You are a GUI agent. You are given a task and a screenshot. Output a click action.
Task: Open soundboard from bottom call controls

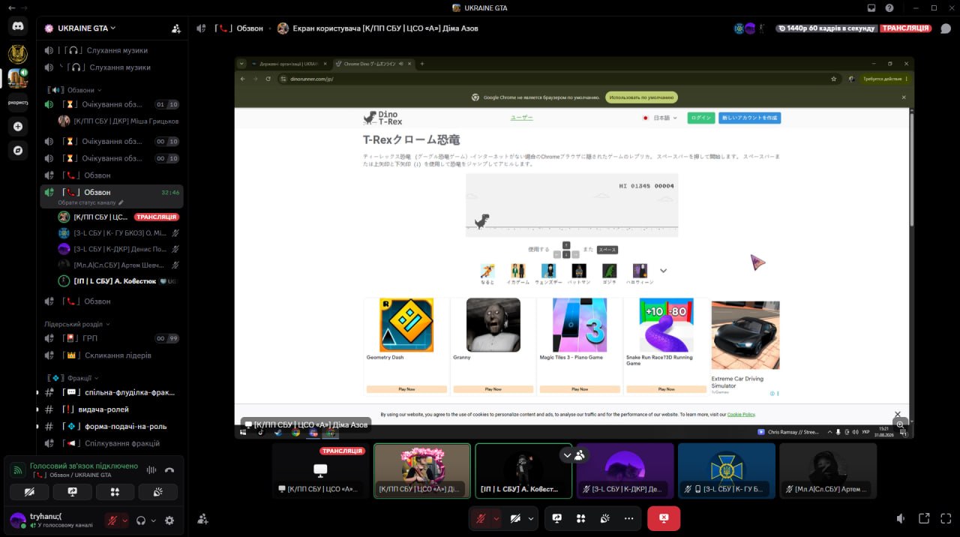[x=604, y=518]
